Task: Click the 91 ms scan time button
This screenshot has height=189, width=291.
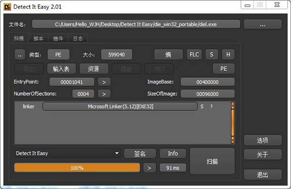Action: click(x=173, y=168)
